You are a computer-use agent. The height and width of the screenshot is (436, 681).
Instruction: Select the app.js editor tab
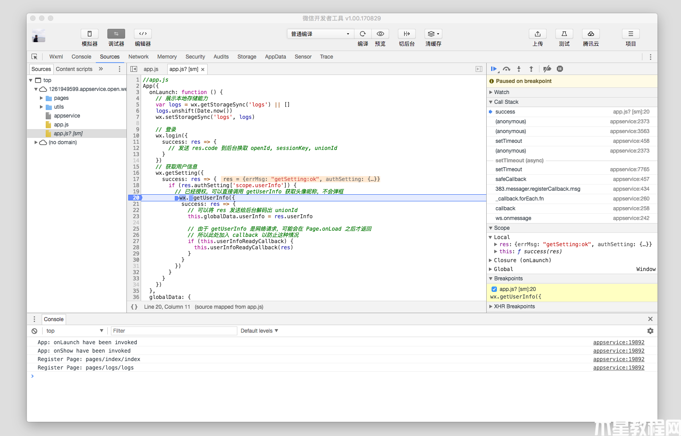151,69
